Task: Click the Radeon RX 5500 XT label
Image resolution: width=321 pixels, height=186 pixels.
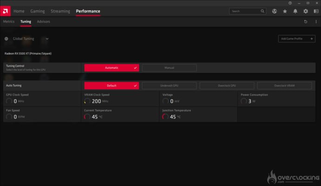Action: 28,53
